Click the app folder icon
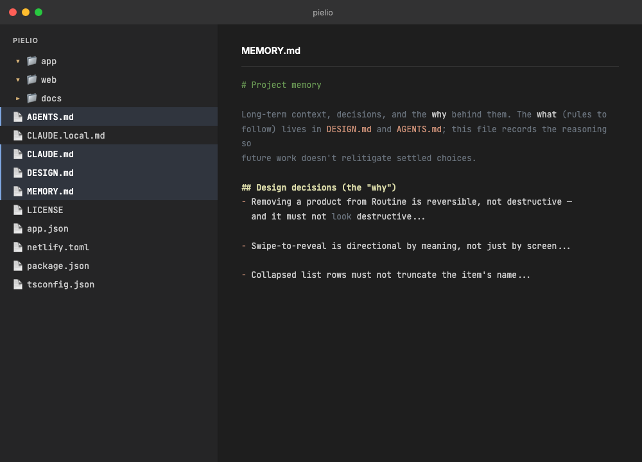The height and width of the screenshot is (462, 642). (32, 61)
